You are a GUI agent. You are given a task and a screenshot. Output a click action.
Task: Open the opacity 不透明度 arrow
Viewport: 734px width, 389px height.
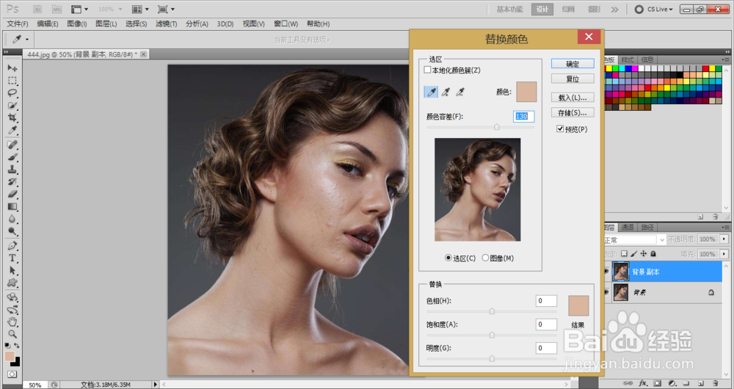point(724,239)
